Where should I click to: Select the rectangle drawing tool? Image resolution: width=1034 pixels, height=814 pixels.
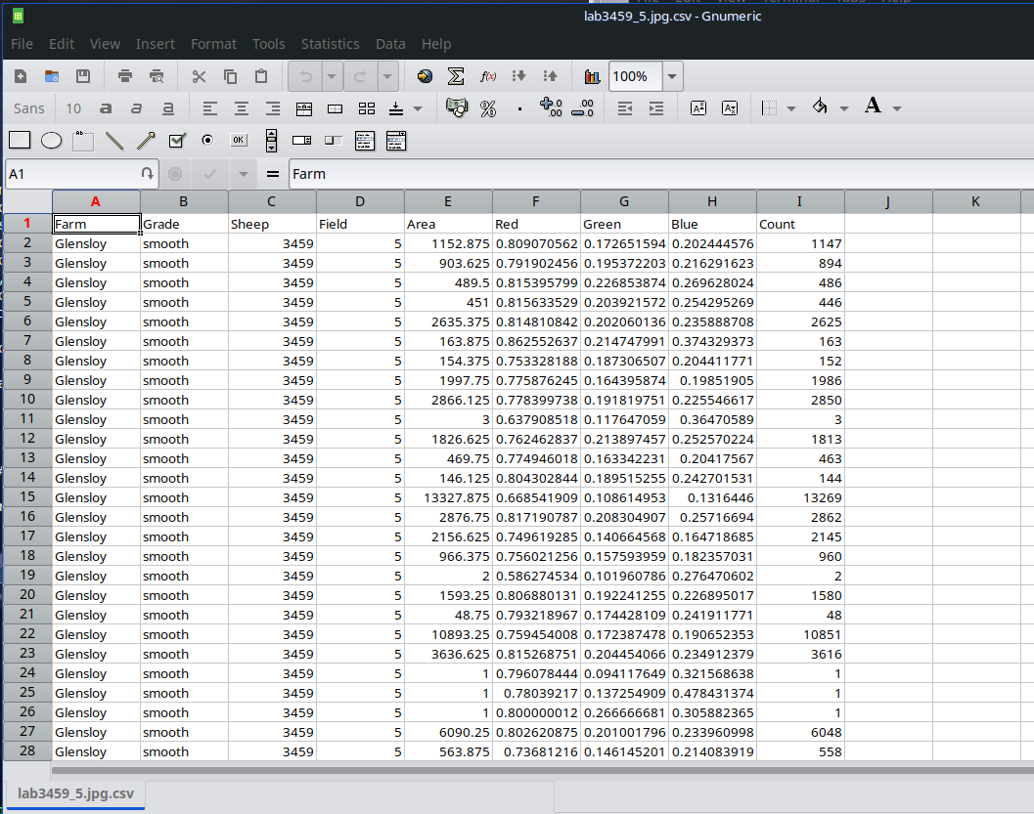20,141
